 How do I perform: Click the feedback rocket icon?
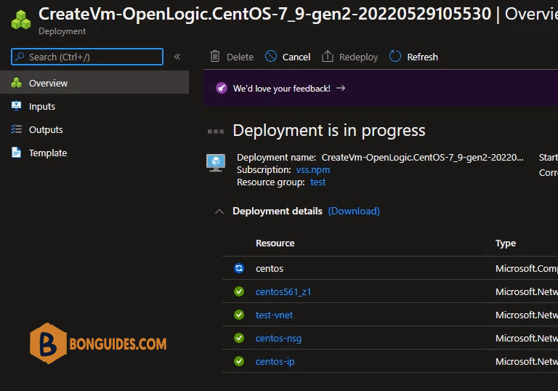point(222,88)
